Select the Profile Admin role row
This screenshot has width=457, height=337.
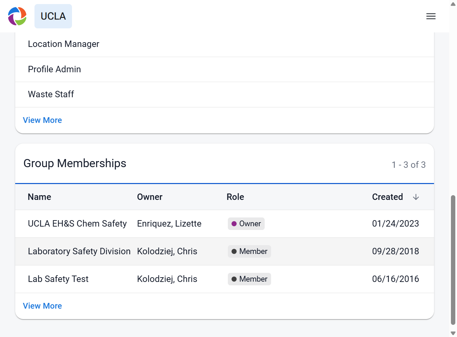point(224,69)
